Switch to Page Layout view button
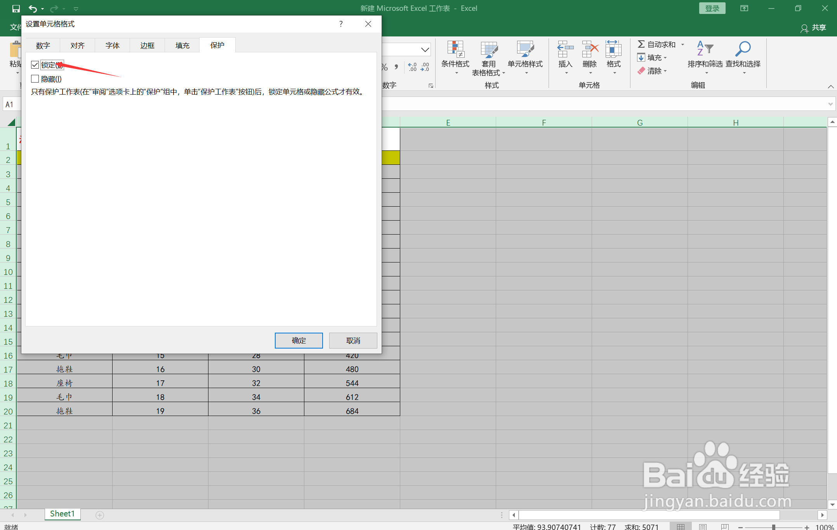 click(x=703, y=527)
